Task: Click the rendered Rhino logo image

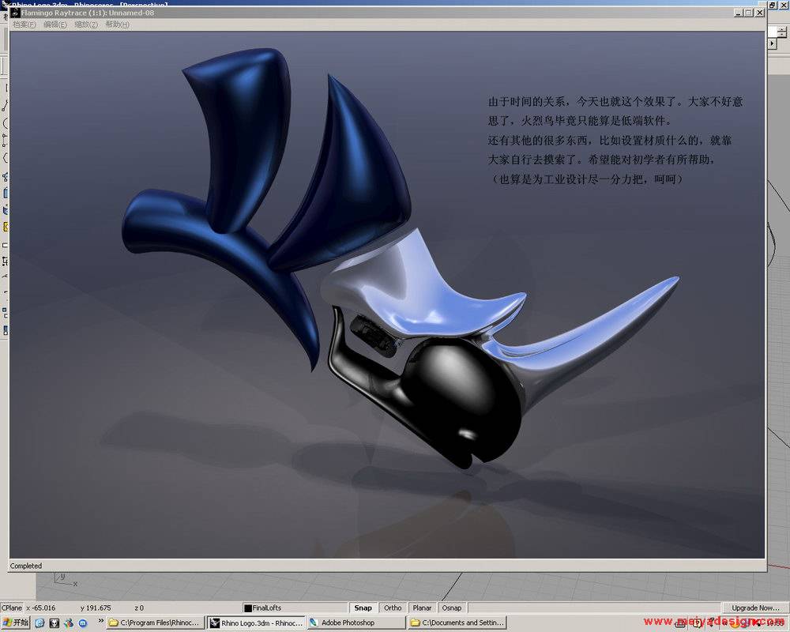Action: 387,295
